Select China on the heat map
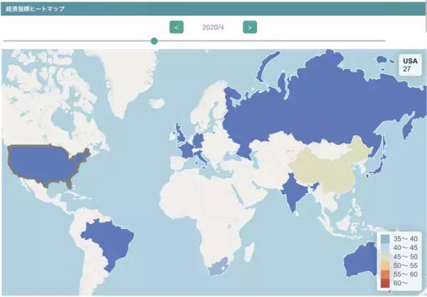Viewport: 427px width, 297px height. coord(327,170)
